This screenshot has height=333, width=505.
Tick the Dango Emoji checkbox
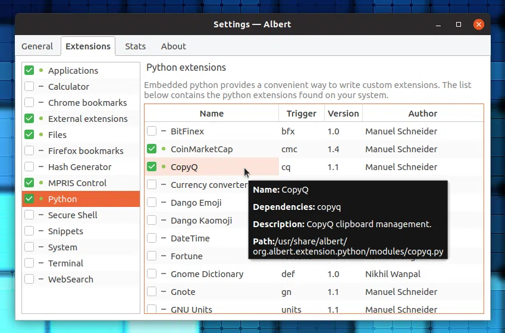pyautogui.click(x=152, y=203)
